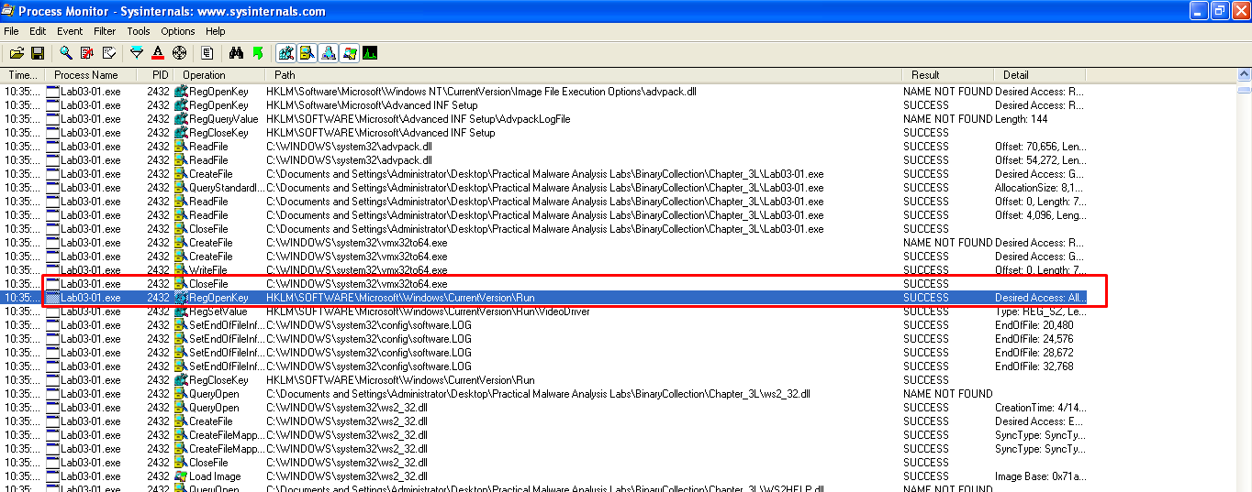Toggle Show Network Activity icon
Image resolution: width=1252 pixels, height=492 pixels.
(x=328, y=53)
